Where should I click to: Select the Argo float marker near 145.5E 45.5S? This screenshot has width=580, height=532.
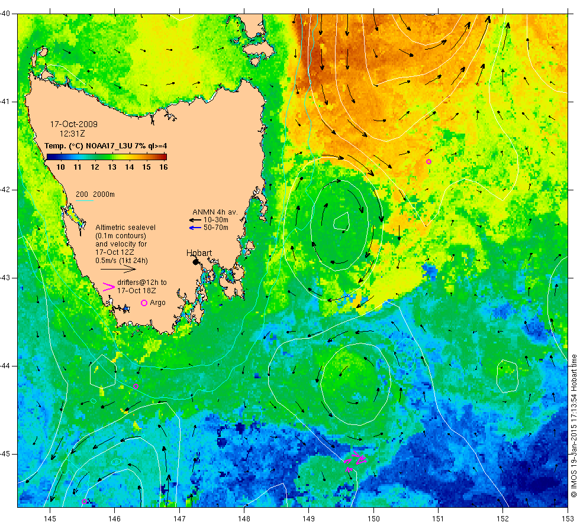pos(84,502)
